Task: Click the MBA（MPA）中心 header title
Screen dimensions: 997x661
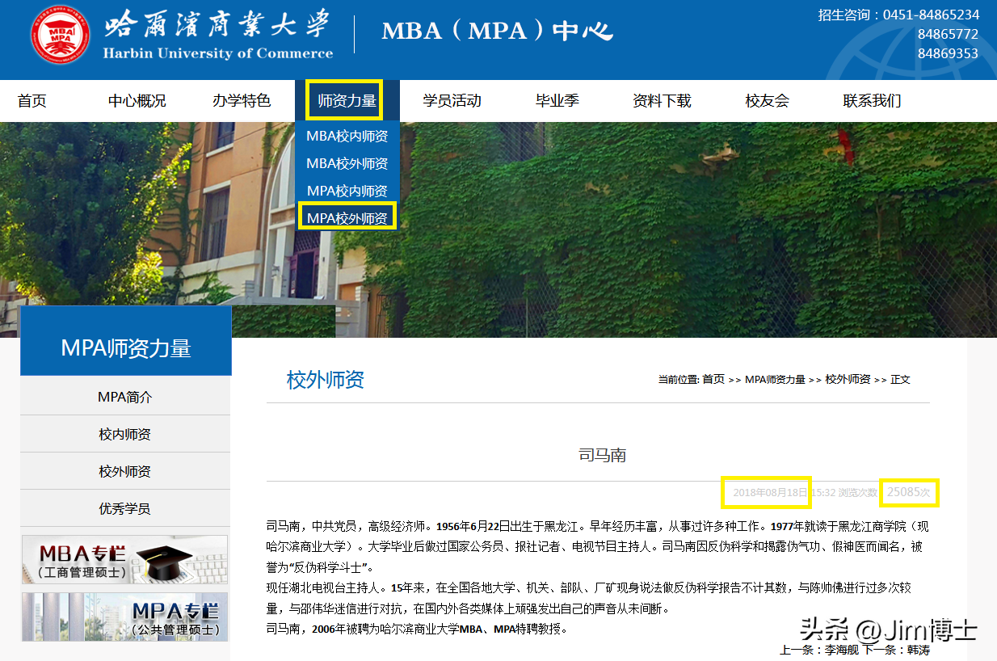Action: [x=497, y=31]
